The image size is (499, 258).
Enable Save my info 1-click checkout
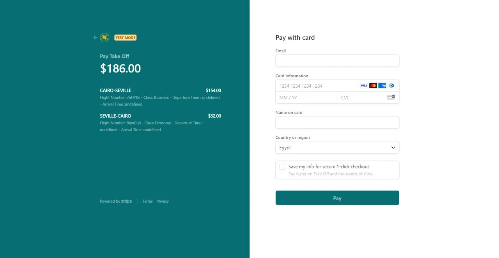282,167
